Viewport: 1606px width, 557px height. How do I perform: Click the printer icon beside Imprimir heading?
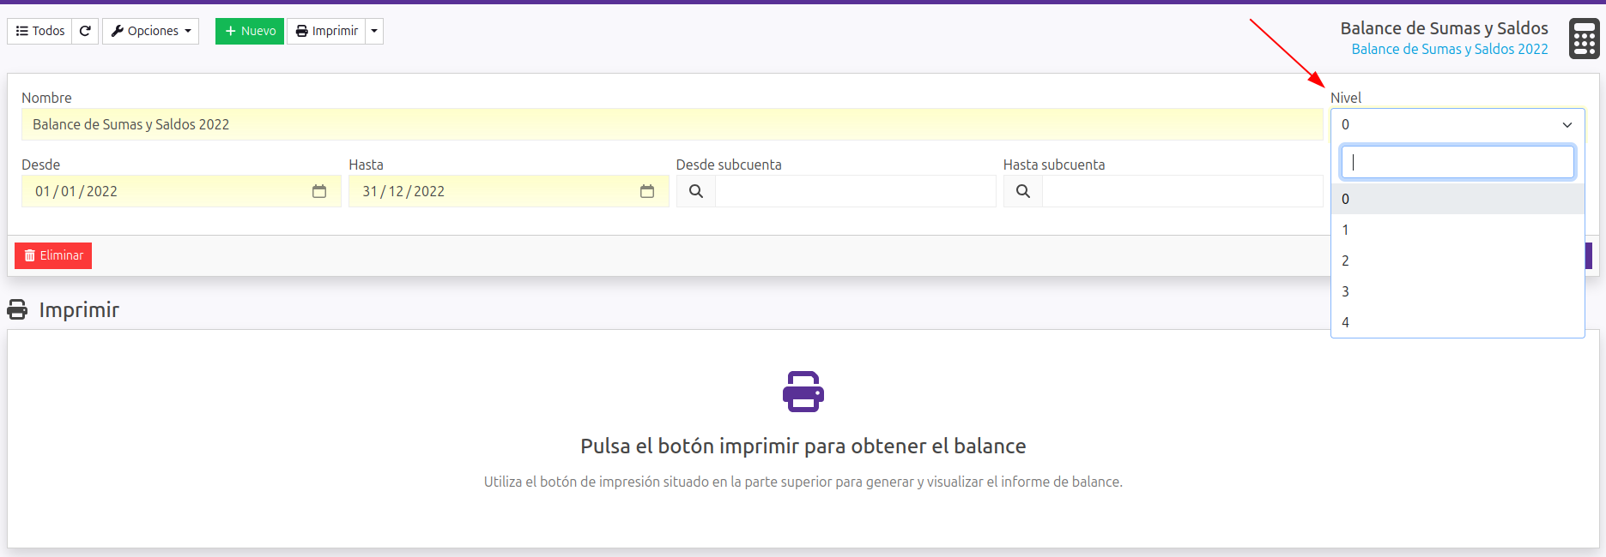[17, 309]
